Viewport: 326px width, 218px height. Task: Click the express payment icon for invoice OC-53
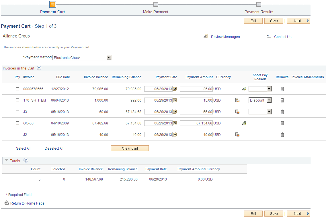(244, 123)
